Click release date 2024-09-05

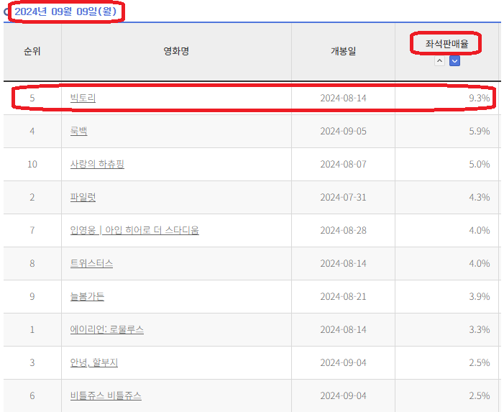coord(343,131)
